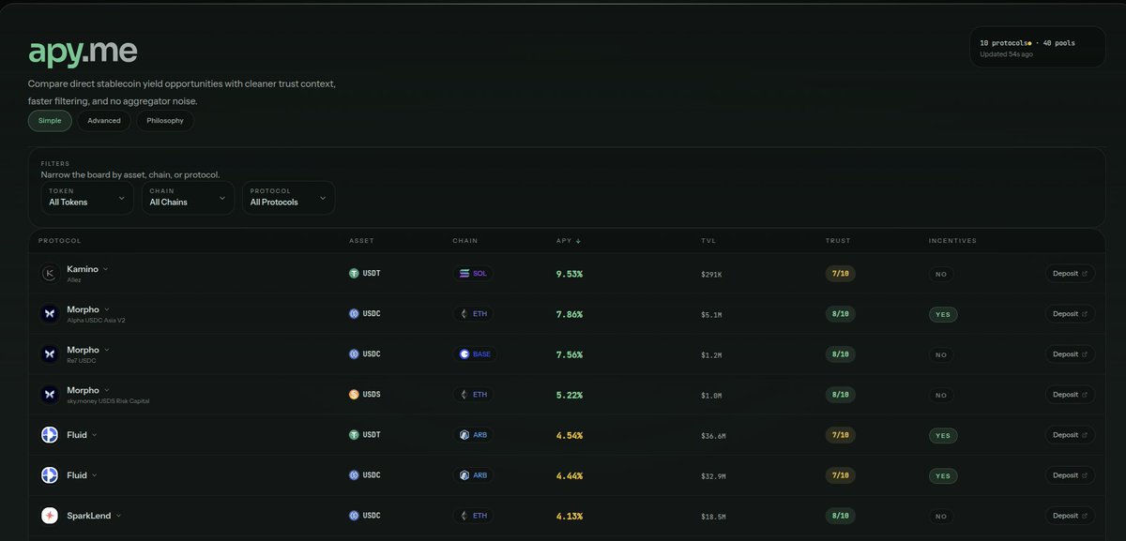1126x541 pixels.
Task: Click the apy.me site logo
Action: (84, 52)
